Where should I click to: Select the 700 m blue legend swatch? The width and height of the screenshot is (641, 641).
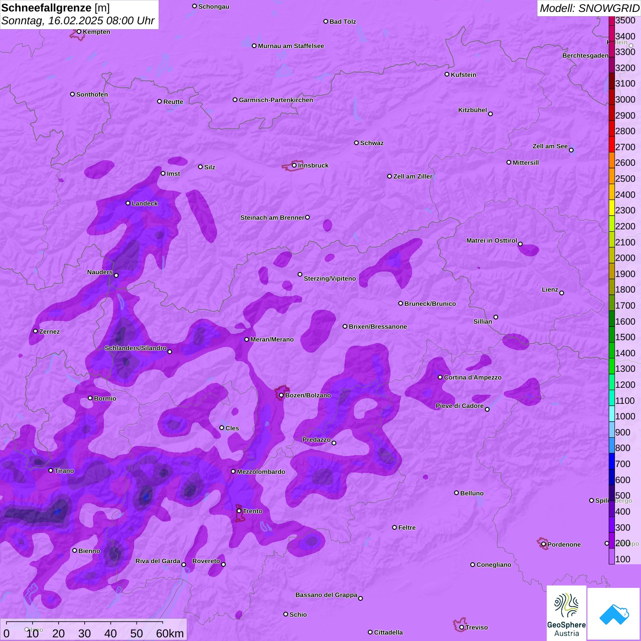(612, 461)
